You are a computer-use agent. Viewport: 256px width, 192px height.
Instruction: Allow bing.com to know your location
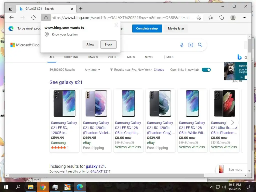[90, 44]
